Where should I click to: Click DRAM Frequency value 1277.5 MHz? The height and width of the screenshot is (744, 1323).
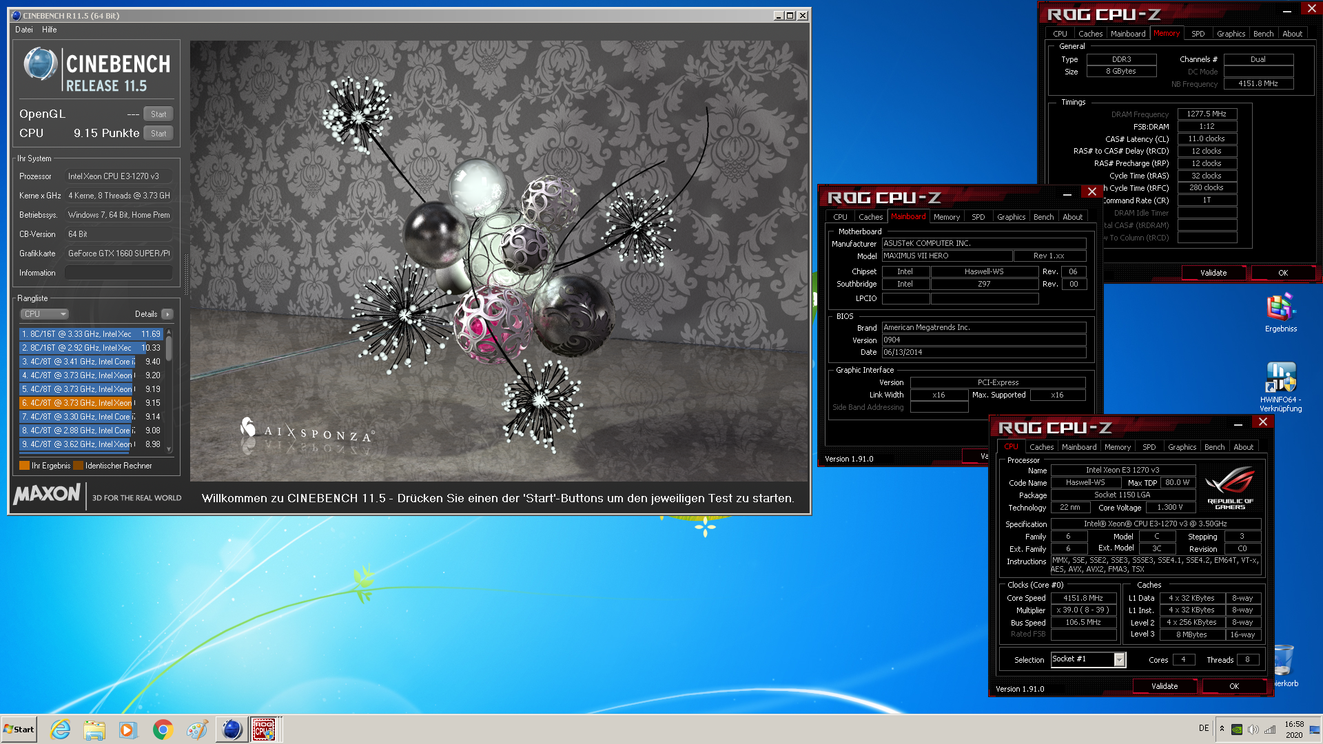tap(1207, 114)
